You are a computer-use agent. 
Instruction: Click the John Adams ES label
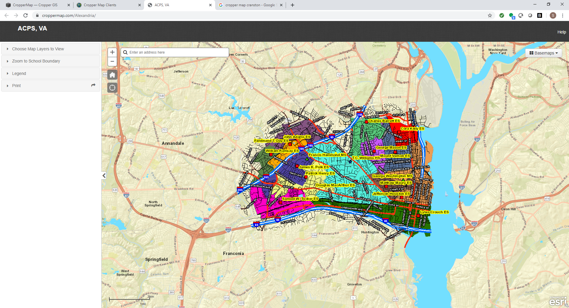coord(297,137)
